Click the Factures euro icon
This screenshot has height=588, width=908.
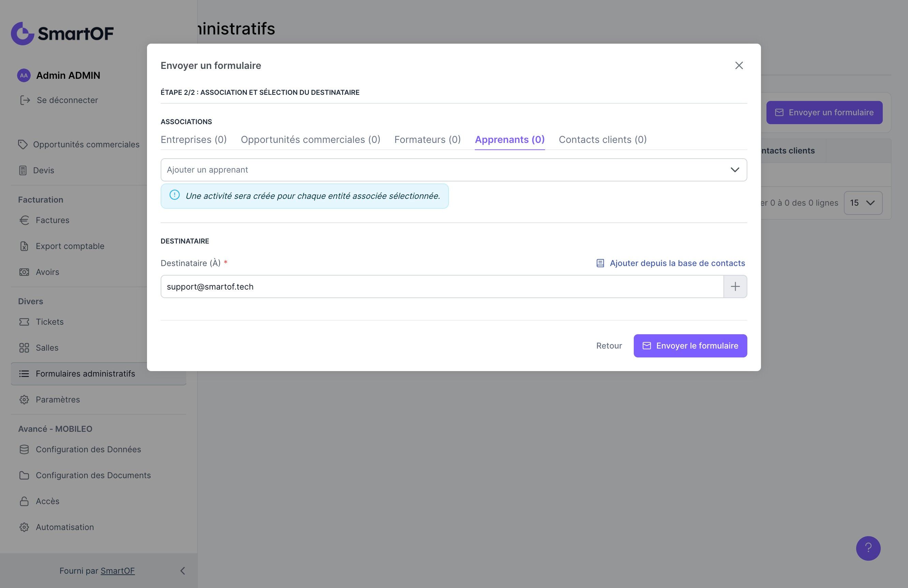tap(24, 220)
